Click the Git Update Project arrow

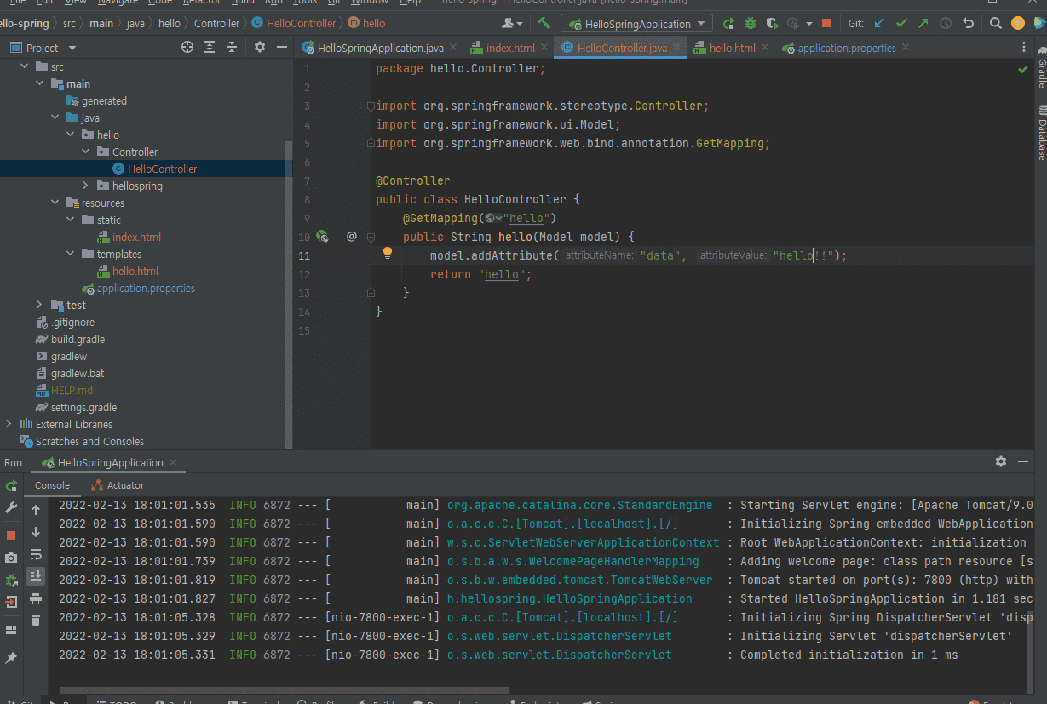(x=880, y=24)
